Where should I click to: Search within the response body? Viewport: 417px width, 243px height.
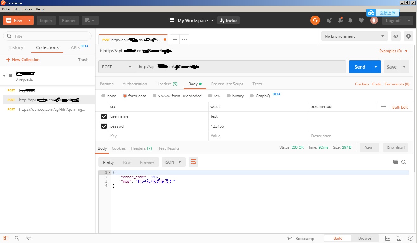coord(404,162)
